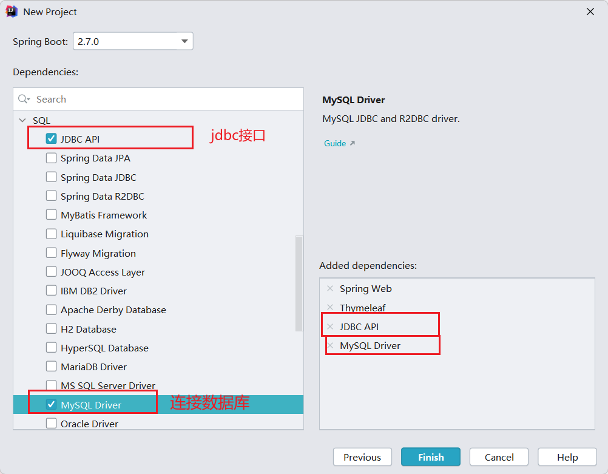Viewport: 608px width, 474px height.
Task: Enable HyperSQL Database dependency
Action: [x=51, y=348]
